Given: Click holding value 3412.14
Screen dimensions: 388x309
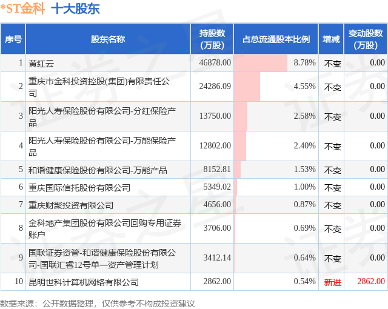Looking at the screenshot, I should [217, 257].
